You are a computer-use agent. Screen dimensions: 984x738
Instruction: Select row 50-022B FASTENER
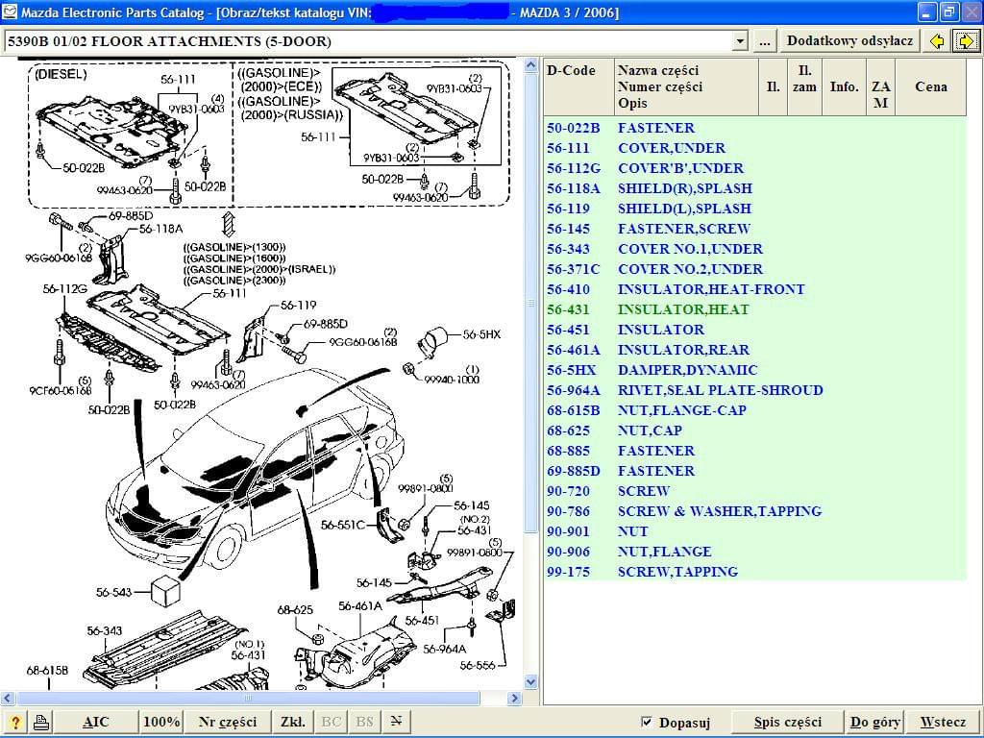755,128
